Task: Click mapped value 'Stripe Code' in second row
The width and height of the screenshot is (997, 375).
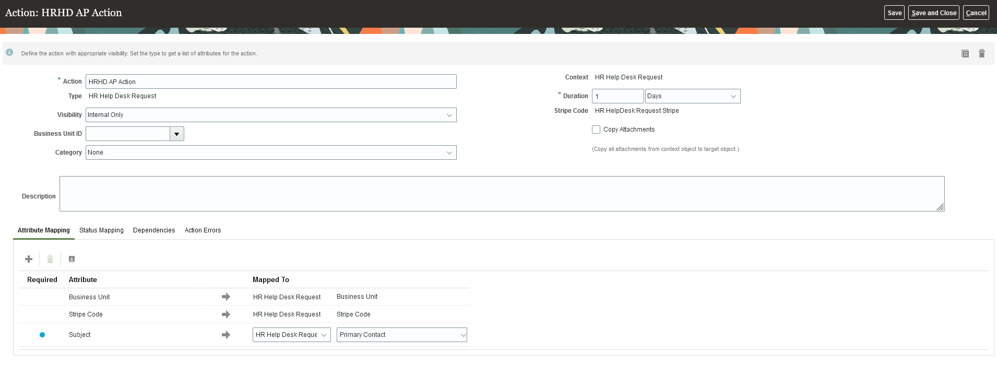Action: (x=353, y=314)
